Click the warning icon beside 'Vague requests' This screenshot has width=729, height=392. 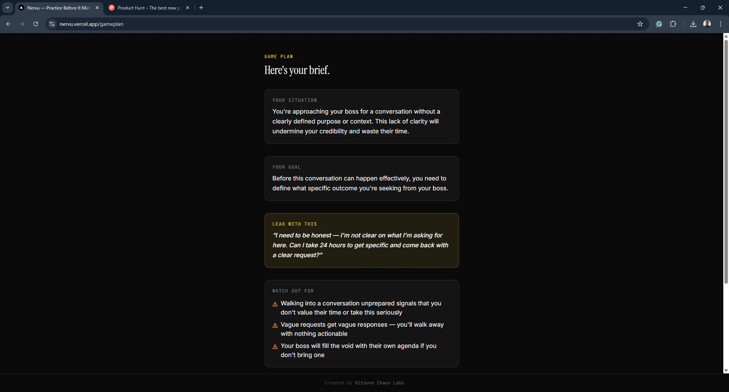(275, 326)
